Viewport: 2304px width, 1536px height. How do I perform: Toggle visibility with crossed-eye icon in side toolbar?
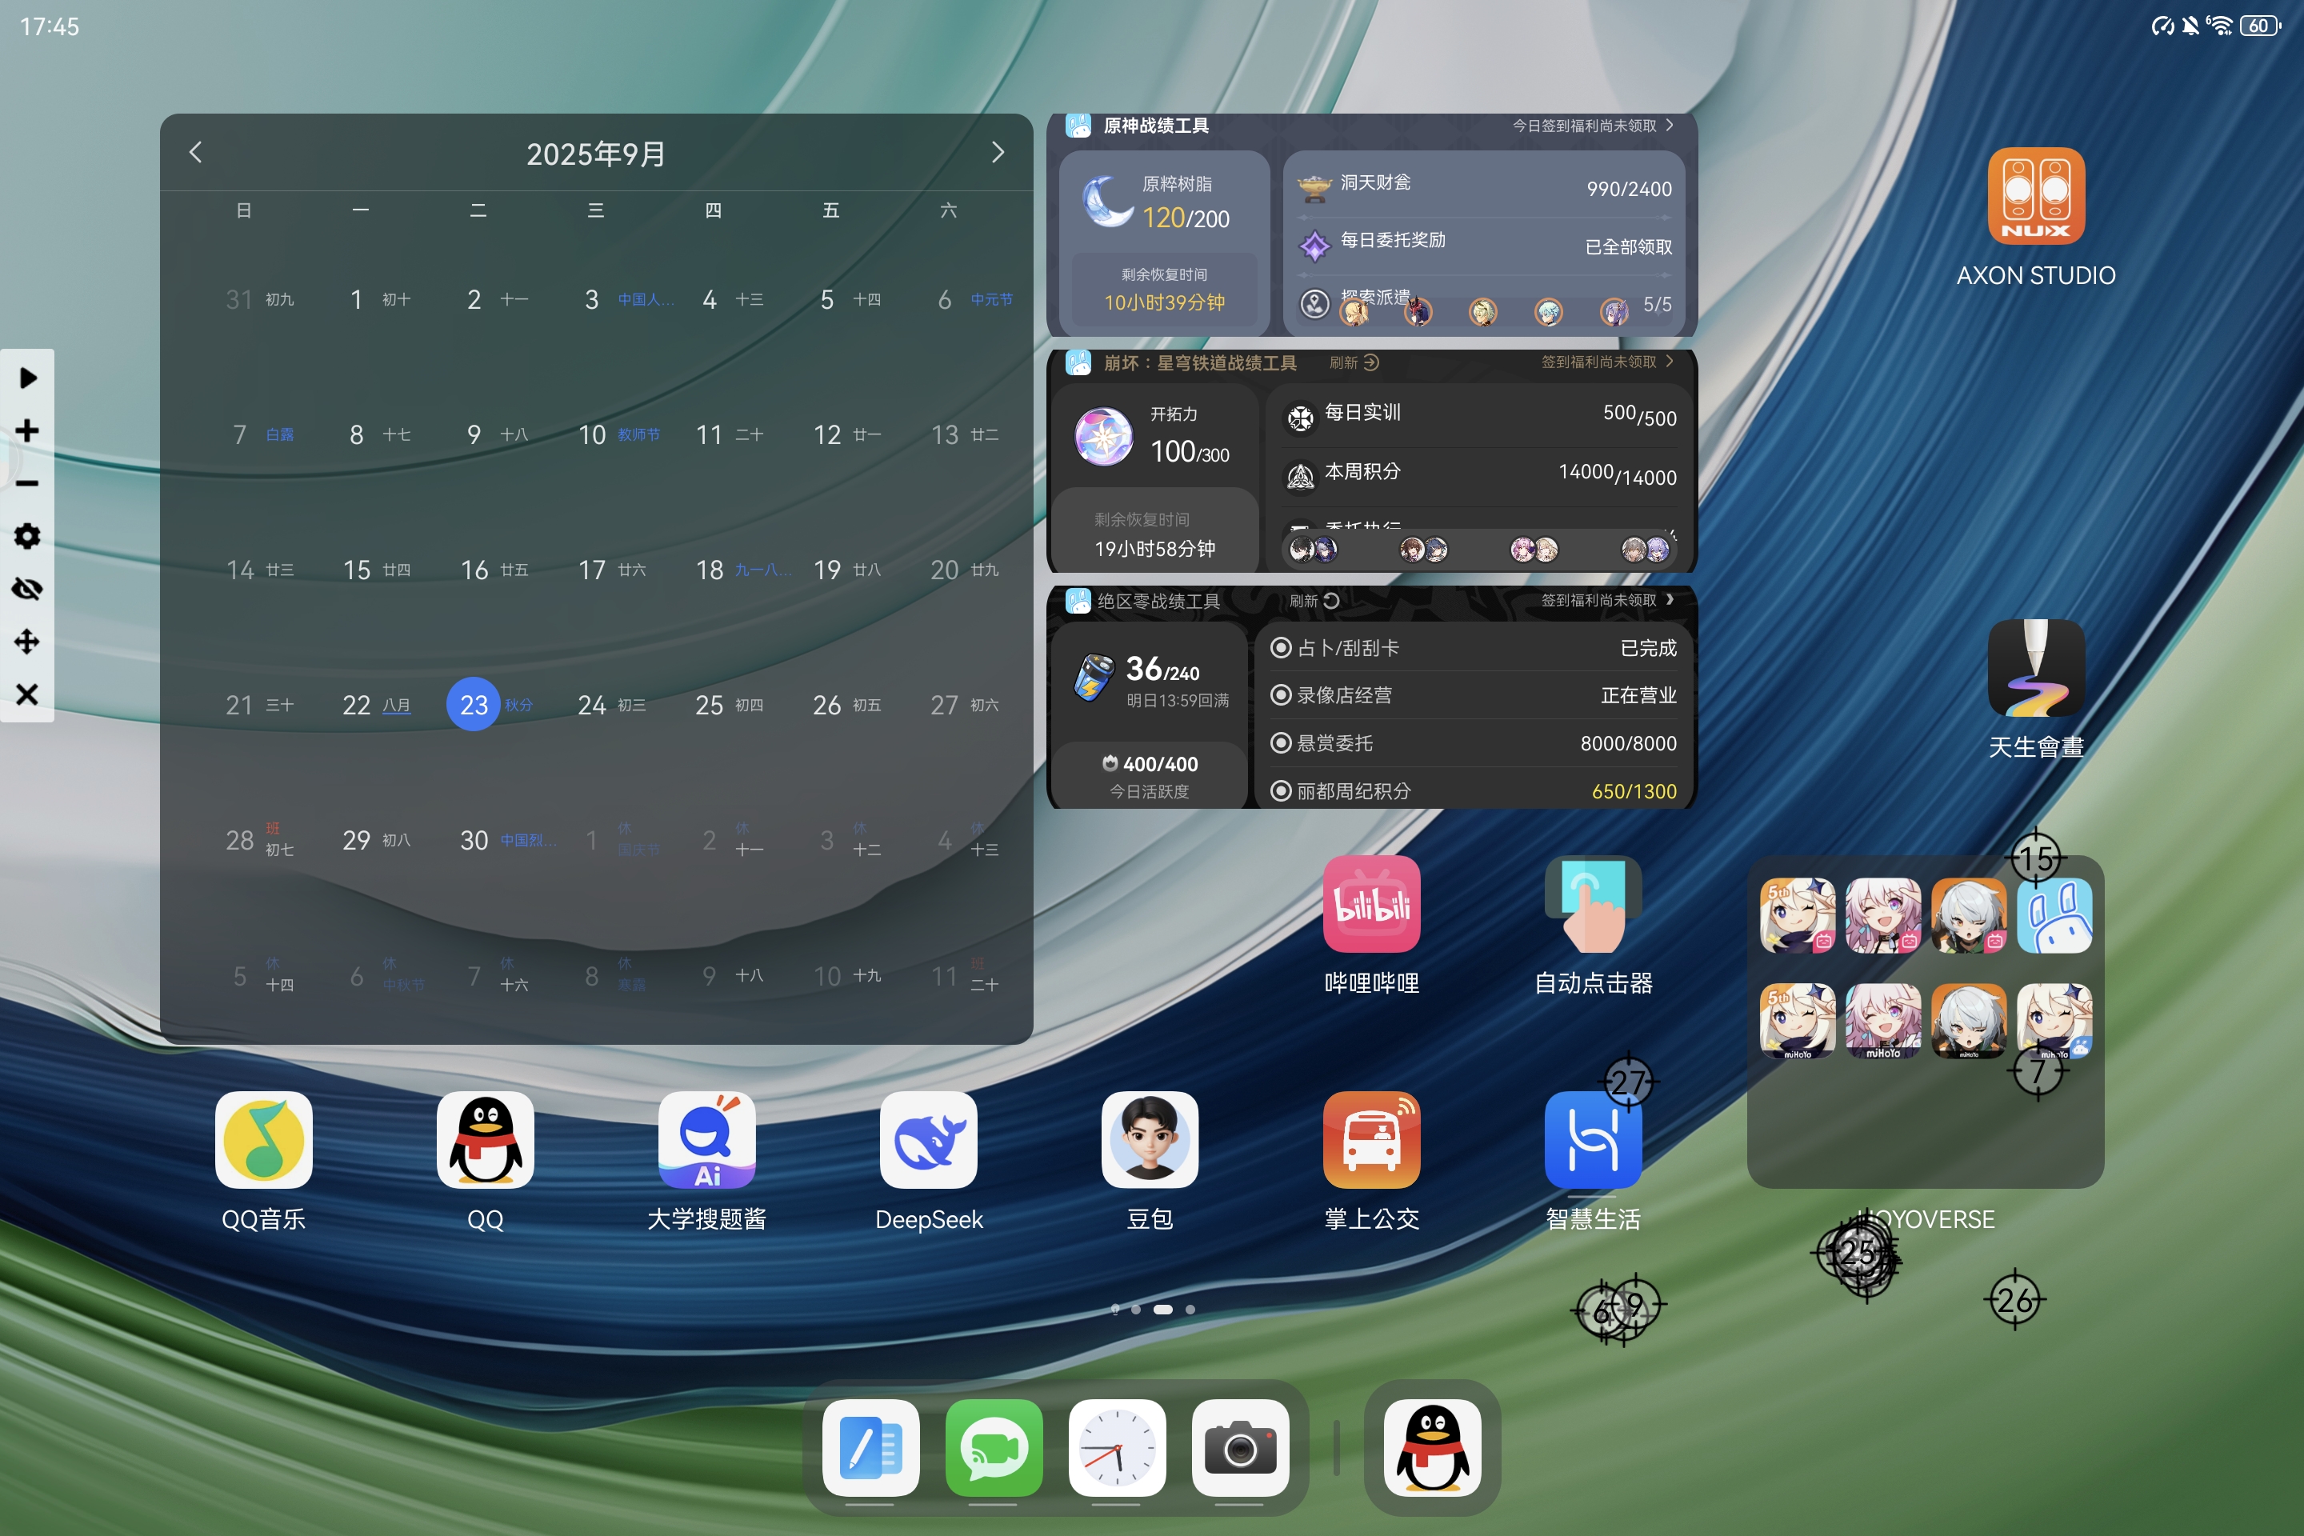click(x=27, y=589)
